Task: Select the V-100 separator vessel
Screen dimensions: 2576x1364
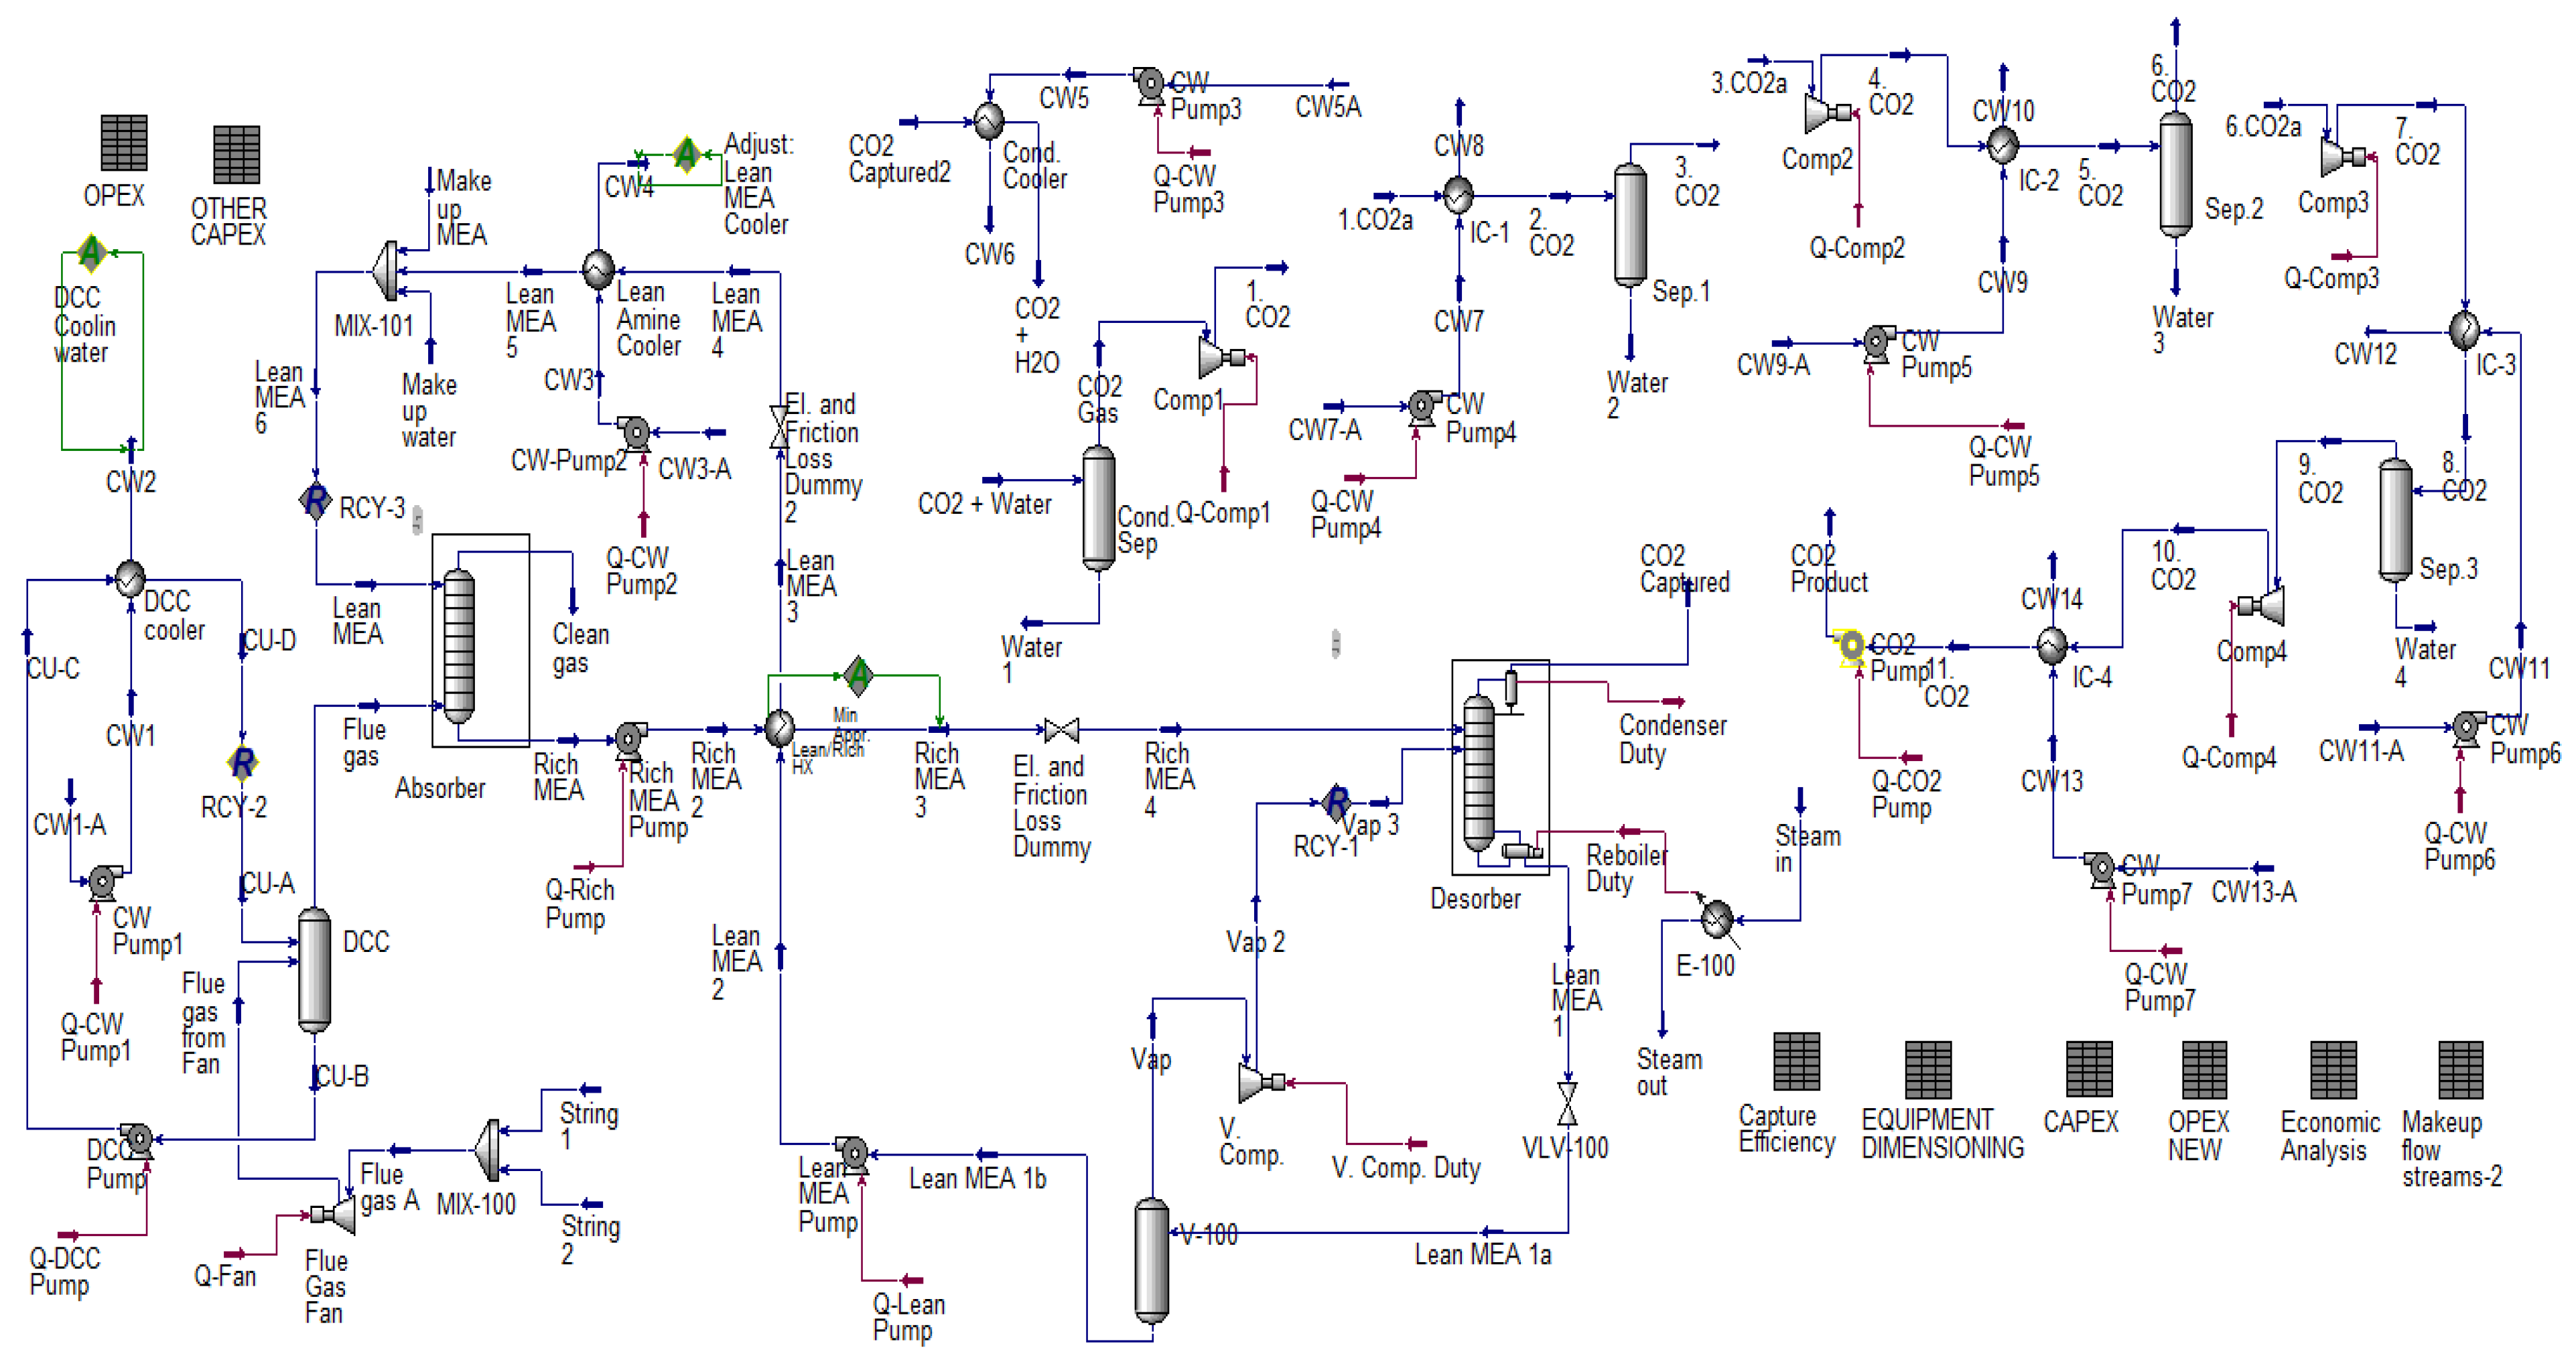Action: 1152,1260
